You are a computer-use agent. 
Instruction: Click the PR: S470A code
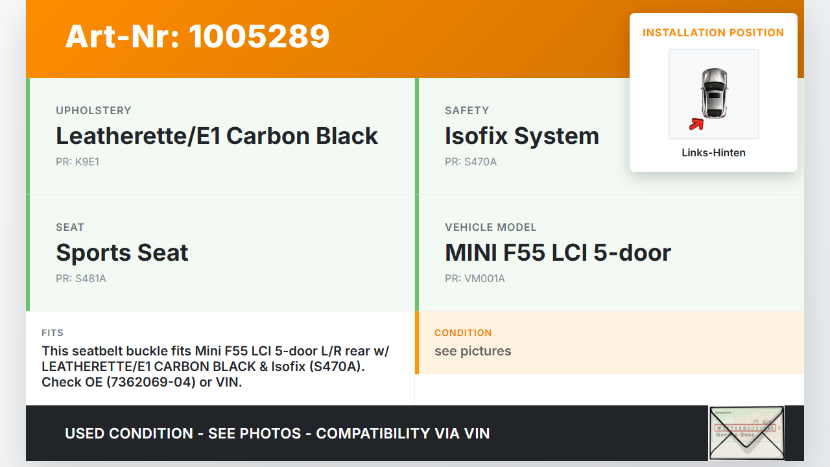pyautogui.click(x=471, y=162)
